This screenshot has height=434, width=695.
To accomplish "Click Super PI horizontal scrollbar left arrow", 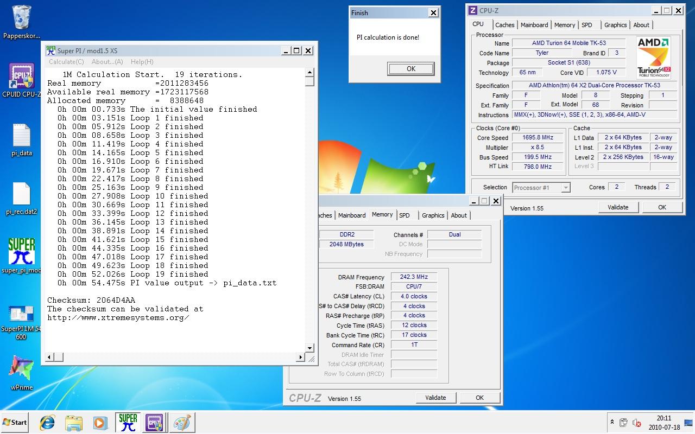I will pos(49,357).
